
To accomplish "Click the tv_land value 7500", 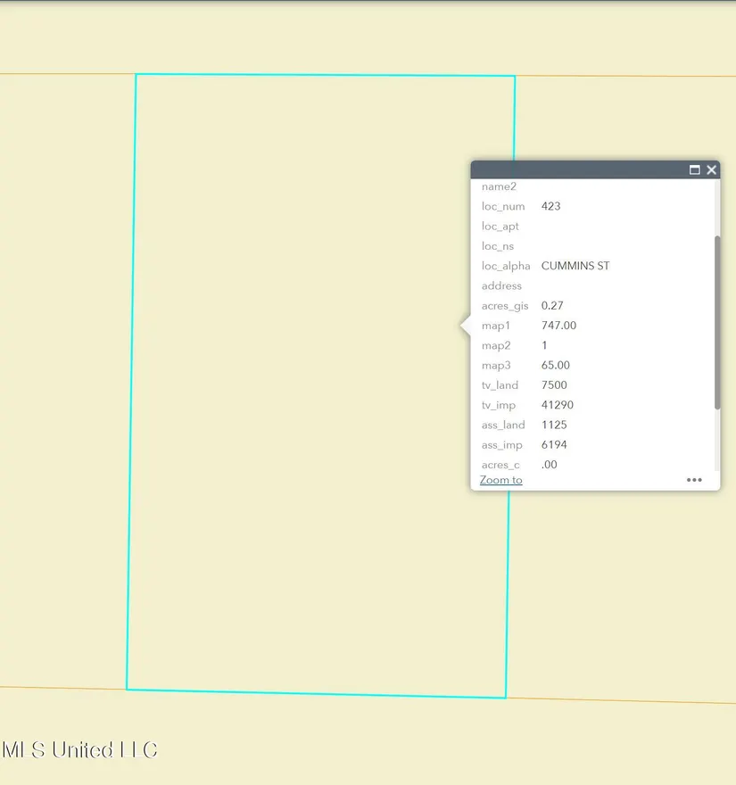I will tap(554, 385).
